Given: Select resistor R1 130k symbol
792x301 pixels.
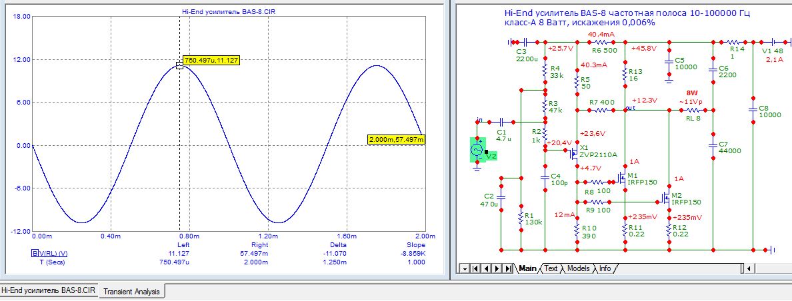Looking at the screenshot, I should [x=520, y=218].
